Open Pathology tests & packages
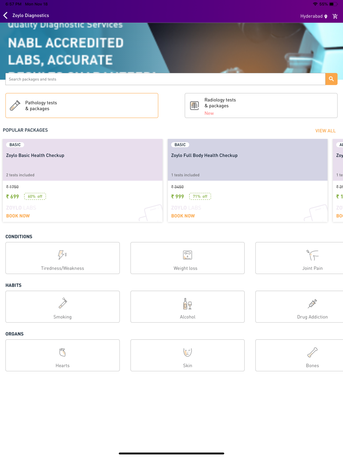This screenshot has height=457, width=343. tap(82, 106)
